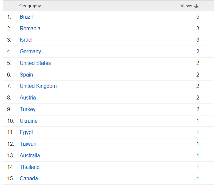Sort table by Views column header
Image resolution: width=214 pixels, height=185 pixels.
point(186,6)
